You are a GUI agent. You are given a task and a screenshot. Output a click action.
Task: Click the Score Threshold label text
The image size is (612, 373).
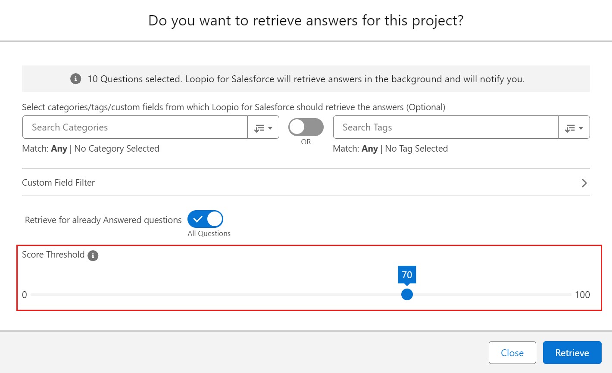tap(53, 255)
